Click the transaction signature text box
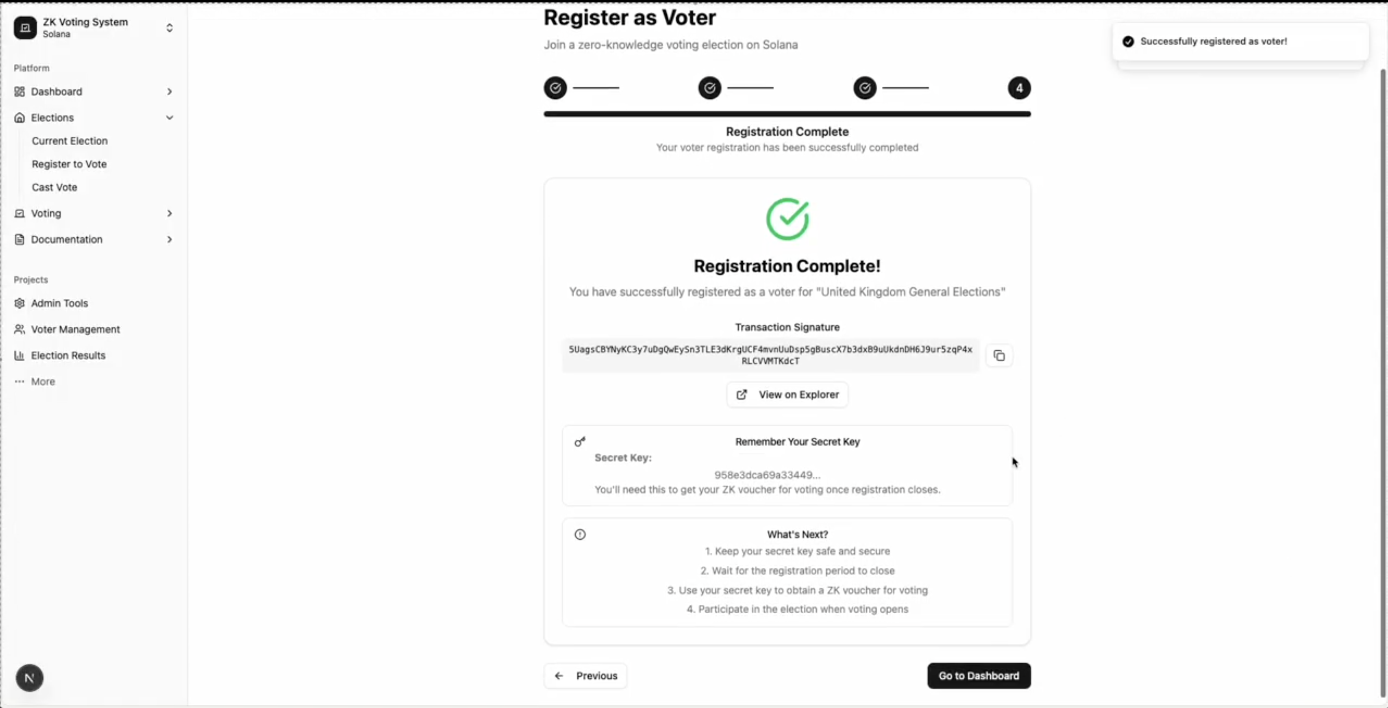 tap(770, 355)
